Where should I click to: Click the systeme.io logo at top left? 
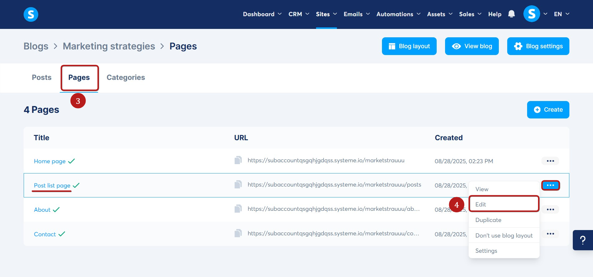tap(31, 14)
